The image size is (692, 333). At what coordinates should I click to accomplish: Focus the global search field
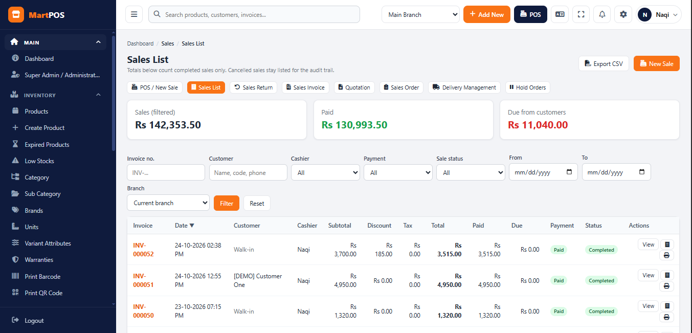(254, 14)
